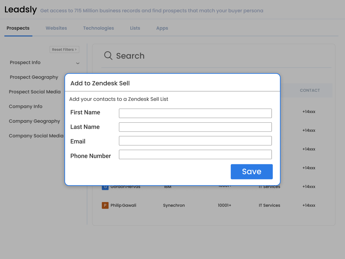Go to the Technologies tab
Viewport: 345px width, 259px height.
coord(98,28)
